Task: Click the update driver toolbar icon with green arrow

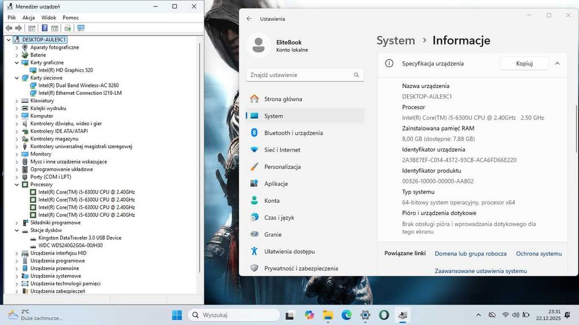Action: (68, 28)
